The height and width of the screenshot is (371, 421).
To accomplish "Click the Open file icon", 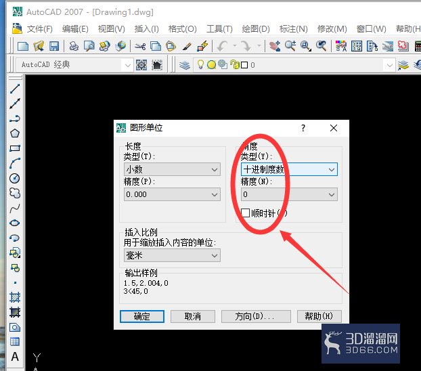I will coord(39,46).
